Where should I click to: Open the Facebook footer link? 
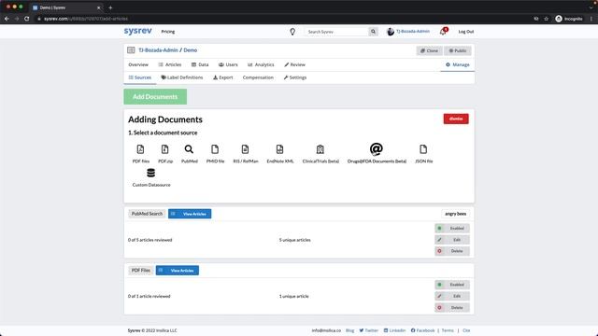click(x=422, y=330)
